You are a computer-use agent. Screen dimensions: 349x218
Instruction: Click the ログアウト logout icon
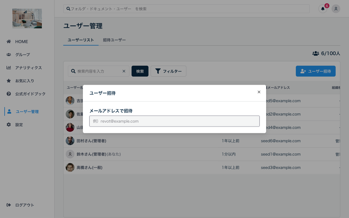(9, 205)
